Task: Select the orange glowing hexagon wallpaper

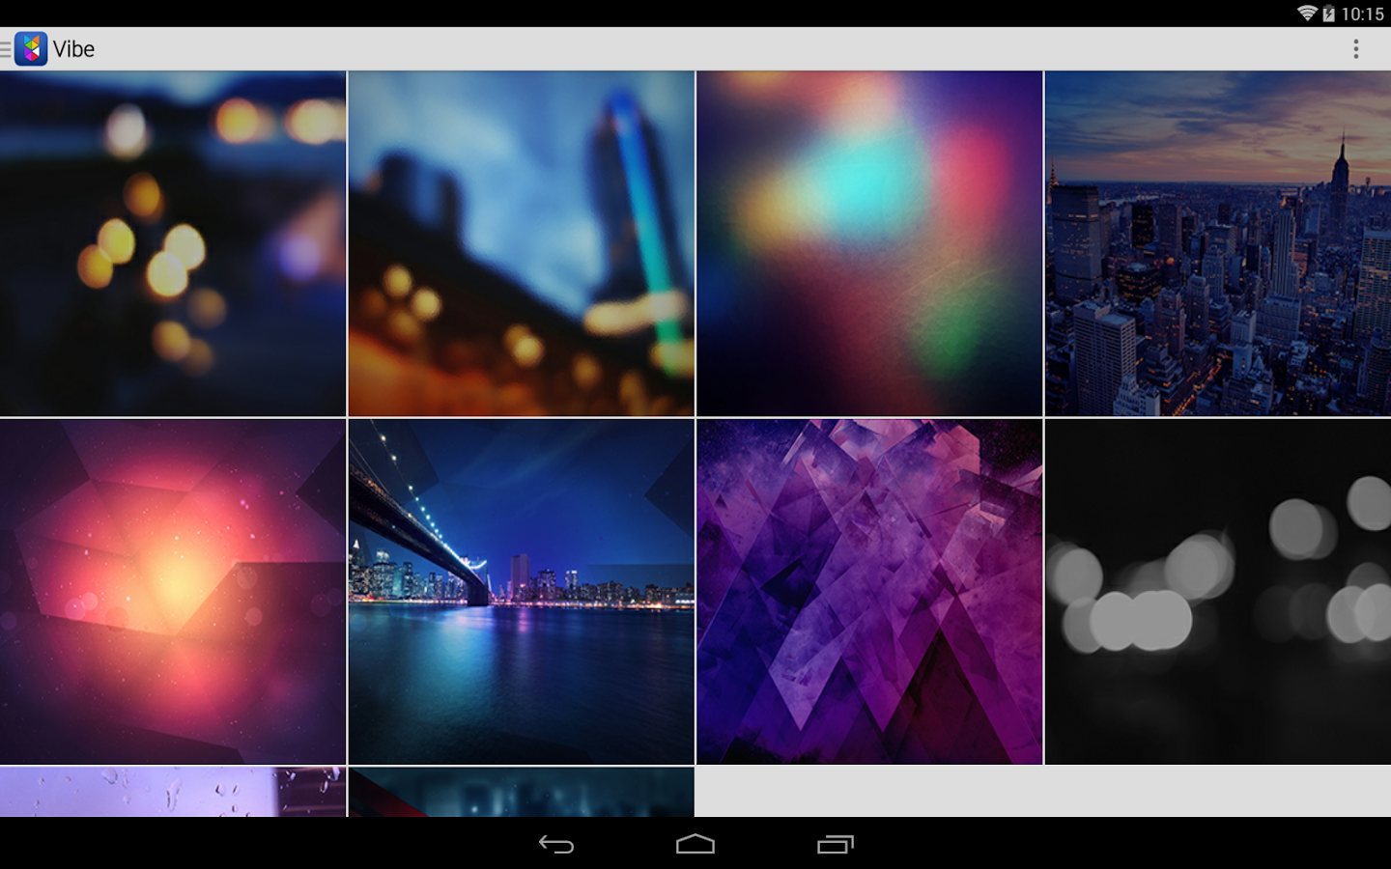Action: (173, 592)
